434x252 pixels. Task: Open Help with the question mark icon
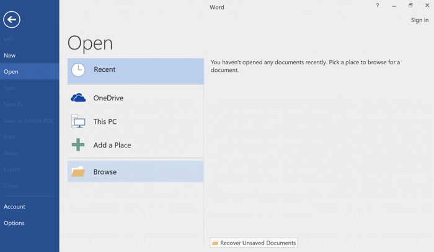pyautogui.click(x=377, y=6)
